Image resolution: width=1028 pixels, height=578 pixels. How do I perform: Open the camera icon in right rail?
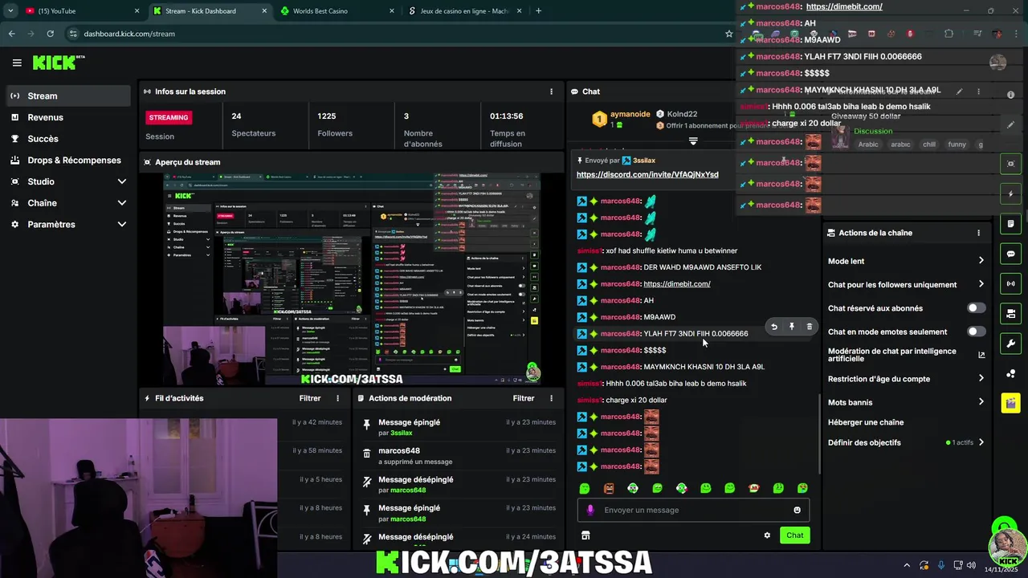1010,164
